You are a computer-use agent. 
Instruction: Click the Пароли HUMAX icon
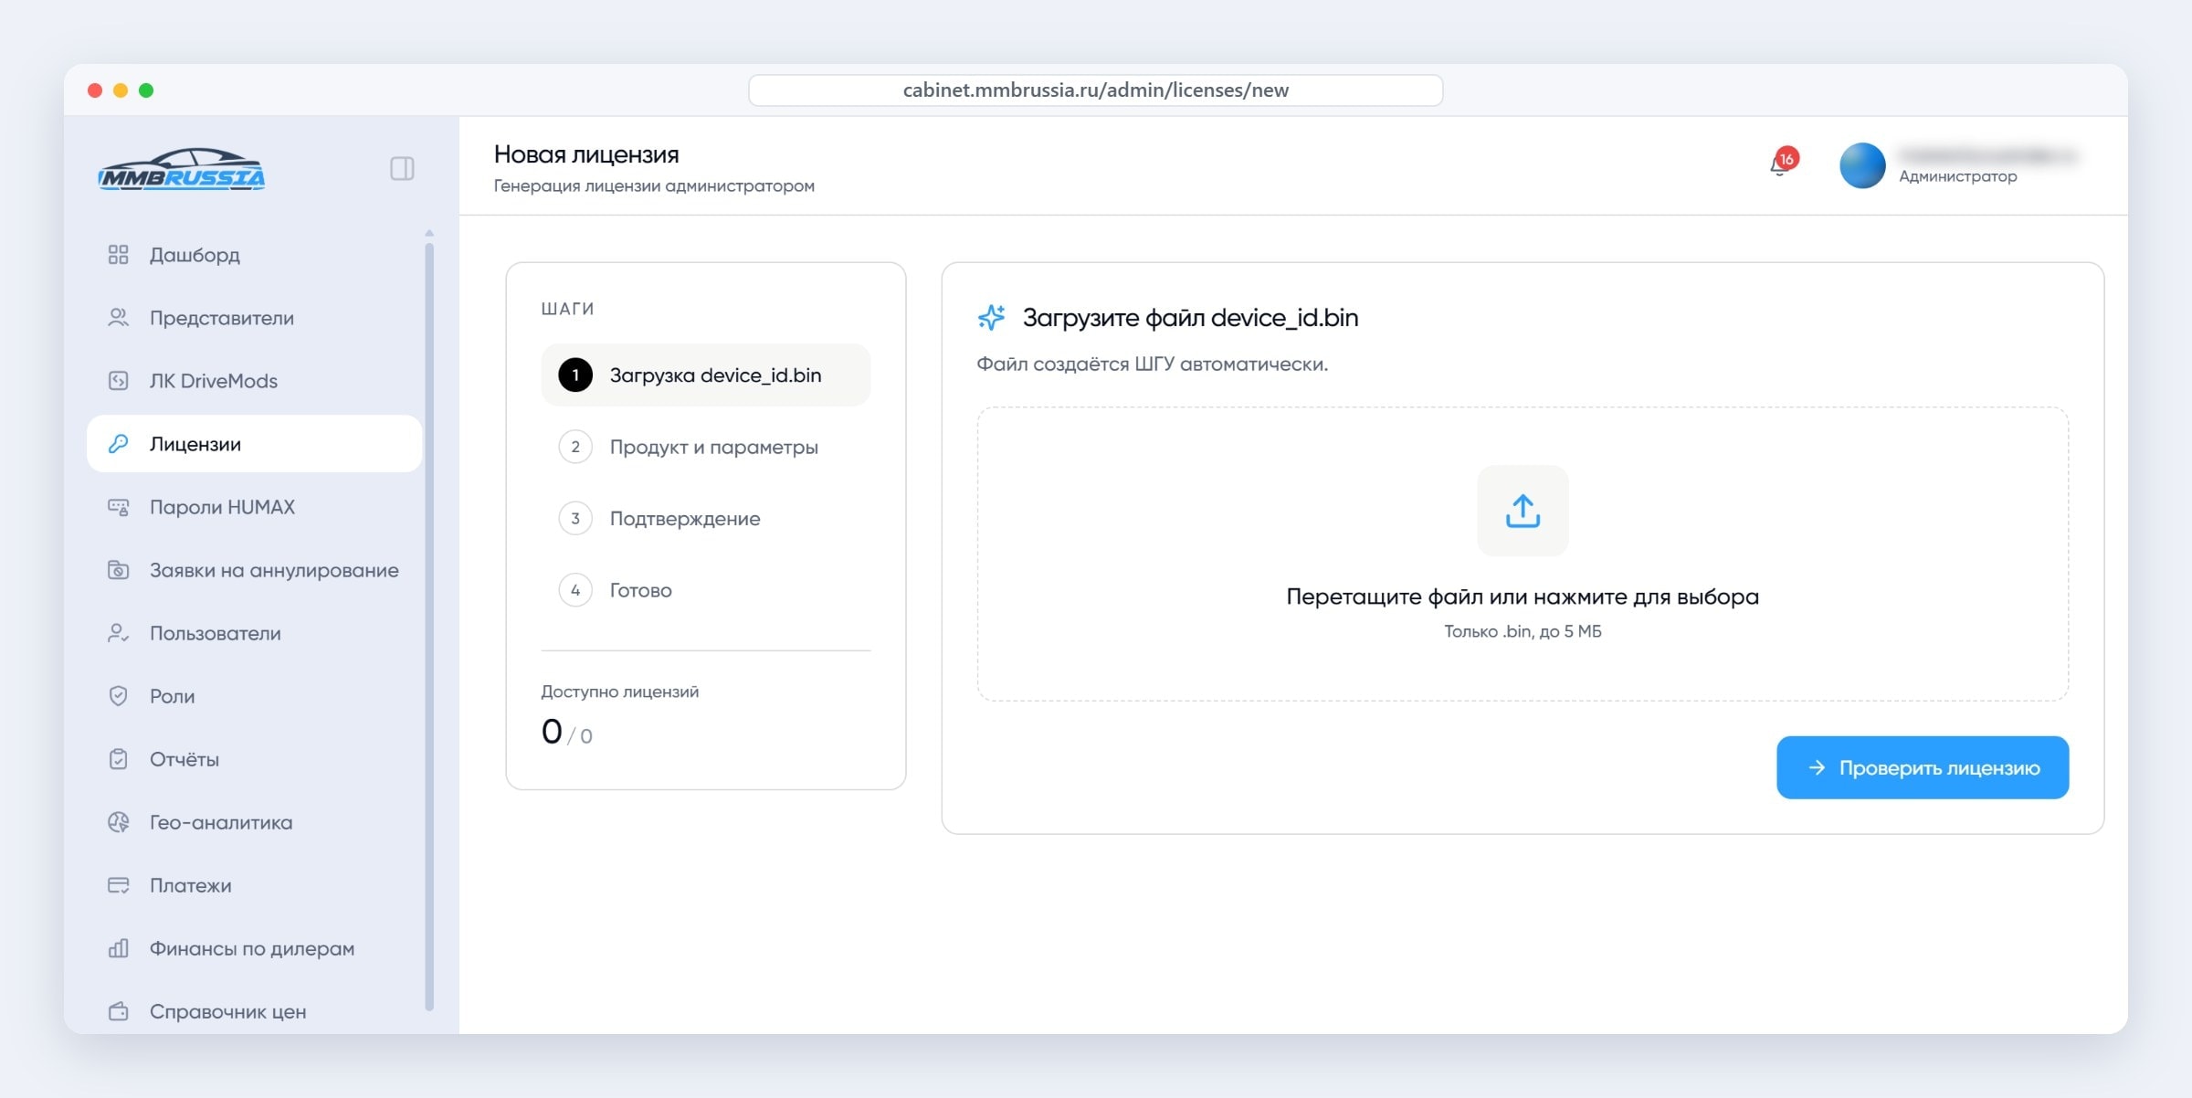click(119, 507)
